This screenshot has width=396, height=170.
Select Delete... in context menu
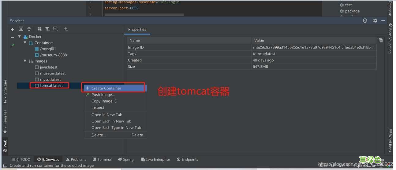[115, 135]
